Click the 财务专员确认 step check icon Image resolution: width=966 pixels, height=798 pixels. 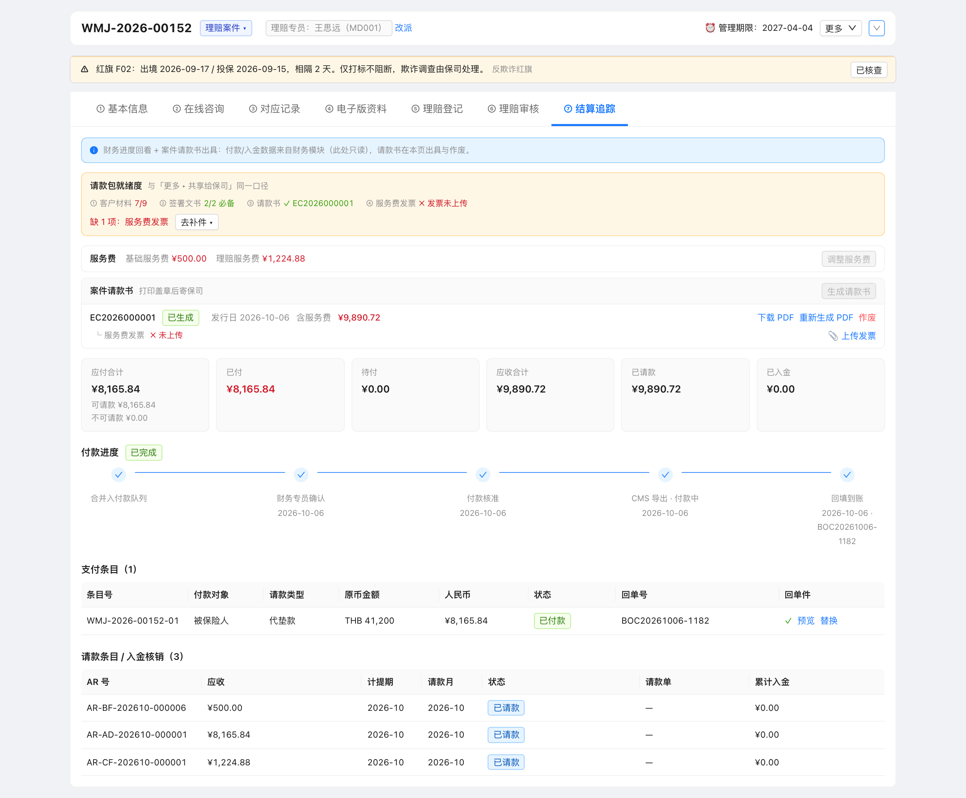click(x=301, y=474)
